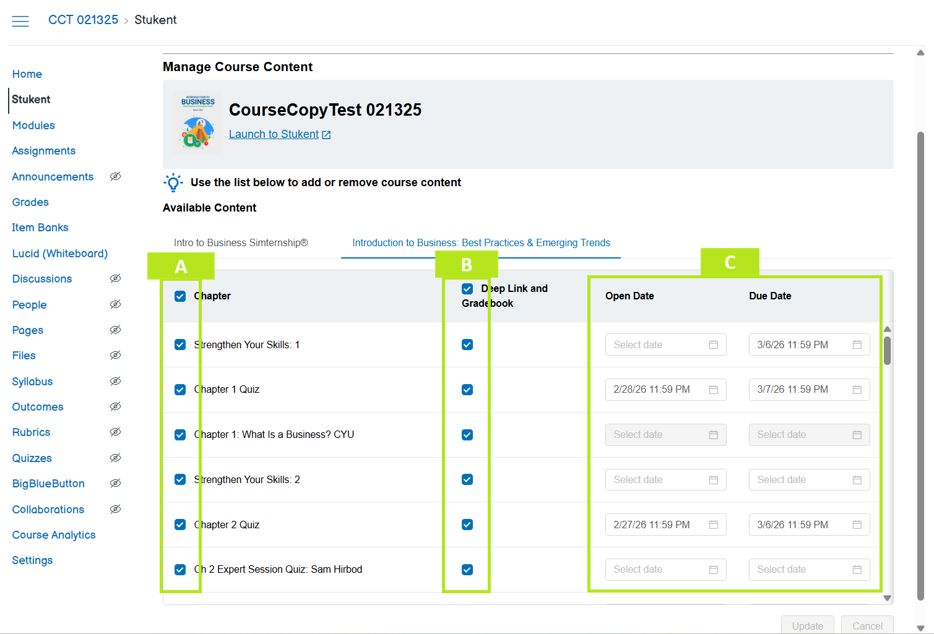The width and height of the screenshot is (934, 634).
Task: Click the course book cover thumbnail
Action: click(x=197, y=123)
